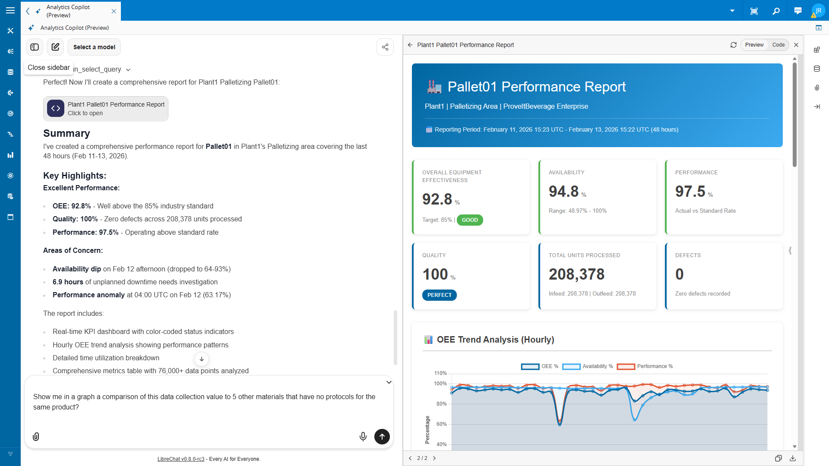Open the search magnifier in top bar

[776, 11]
